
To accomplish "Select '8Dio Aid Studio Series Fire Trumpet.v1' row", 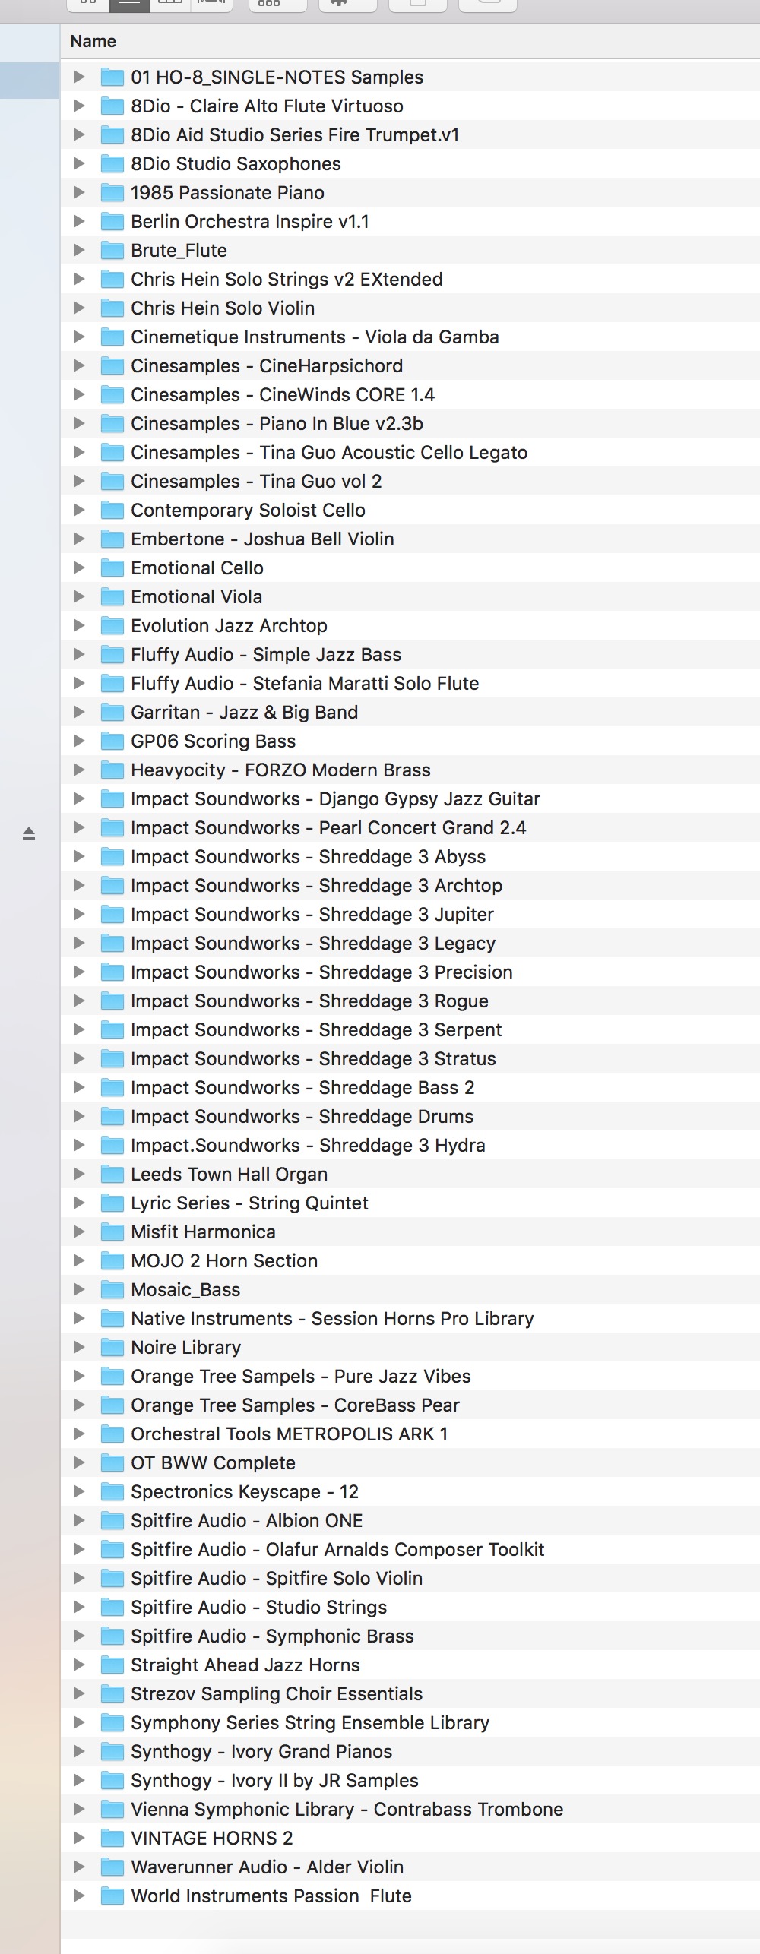I will pos(410,134).
